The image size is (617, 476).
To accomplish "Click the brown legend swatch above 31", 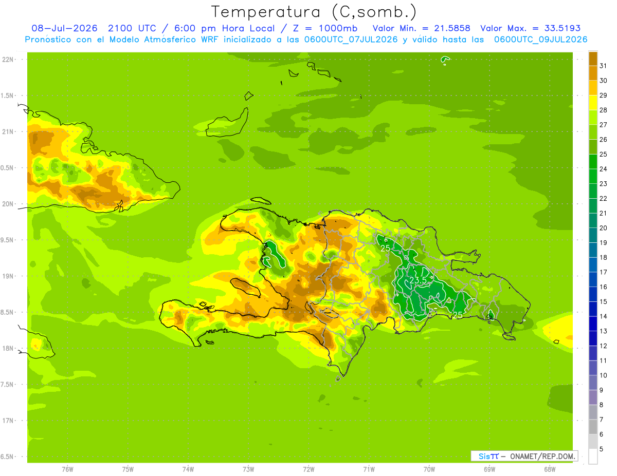I will [x=593, y=59].
